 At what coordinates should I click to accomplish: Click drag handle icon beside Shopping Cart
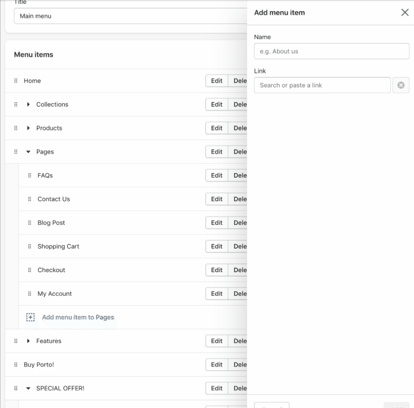[x=30, y=247]
